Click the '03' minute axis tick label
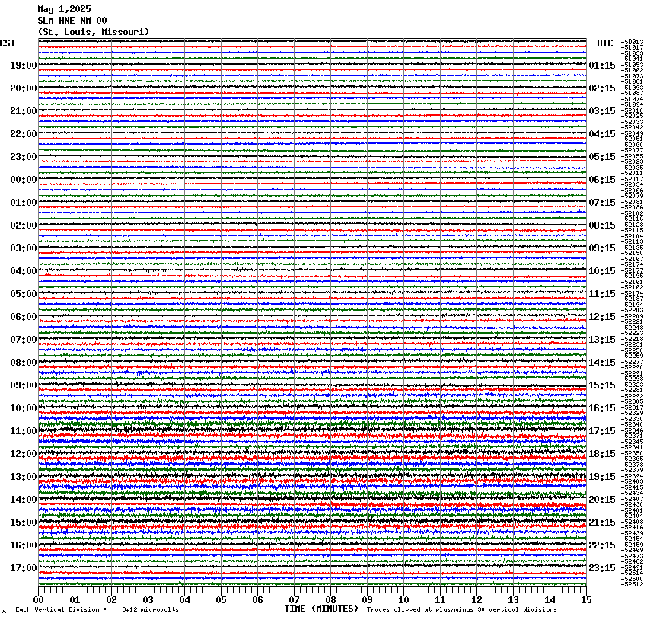 pyautogui.click(x=148, y=600)
